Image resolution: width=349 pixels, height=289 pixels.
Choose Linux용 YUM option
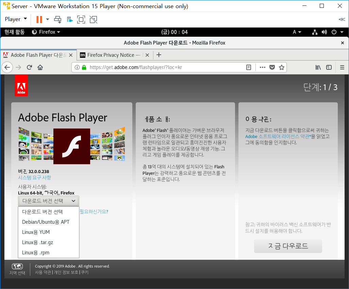[x=49, y=232]
